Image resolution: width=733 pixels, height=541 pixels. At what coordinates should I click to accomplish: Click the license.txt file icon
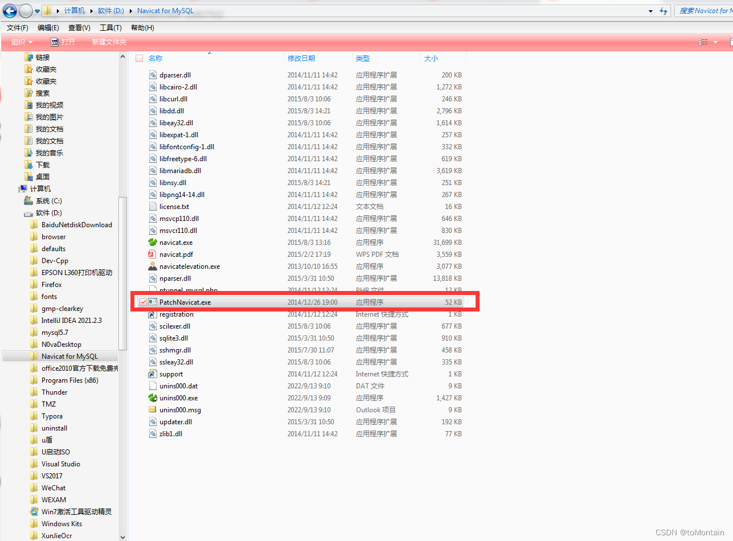click(x=152, y=207)
